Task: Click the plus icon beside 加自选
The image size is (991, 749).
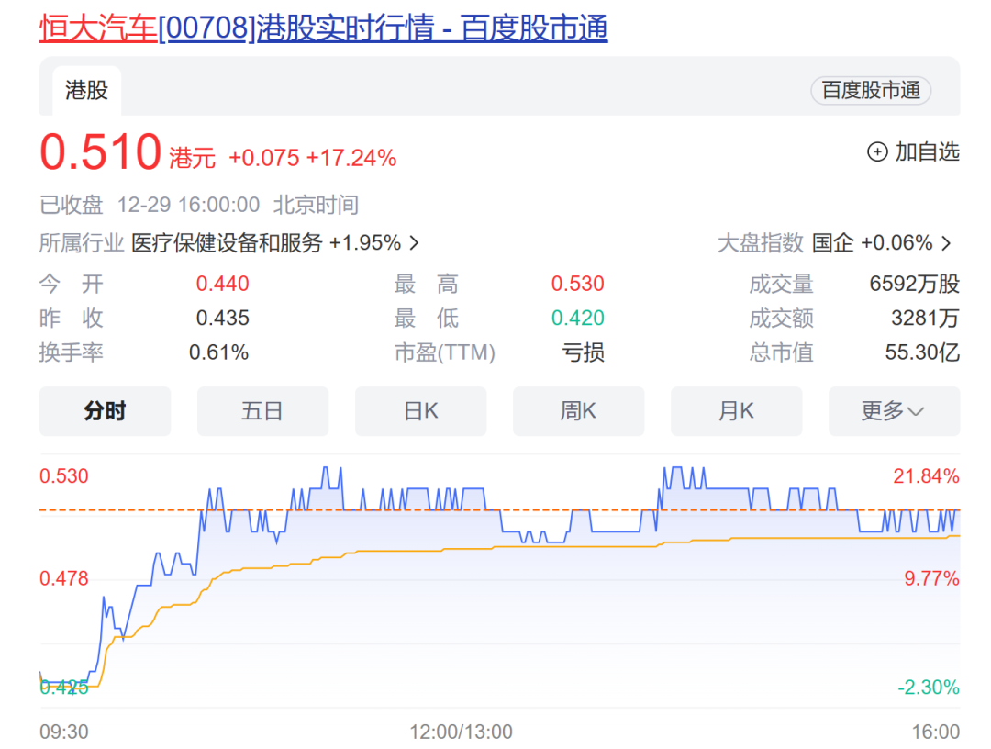Action: 877,151
